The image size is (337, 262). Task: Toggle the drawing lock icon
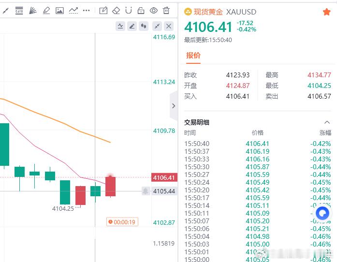tap(141, 10)
